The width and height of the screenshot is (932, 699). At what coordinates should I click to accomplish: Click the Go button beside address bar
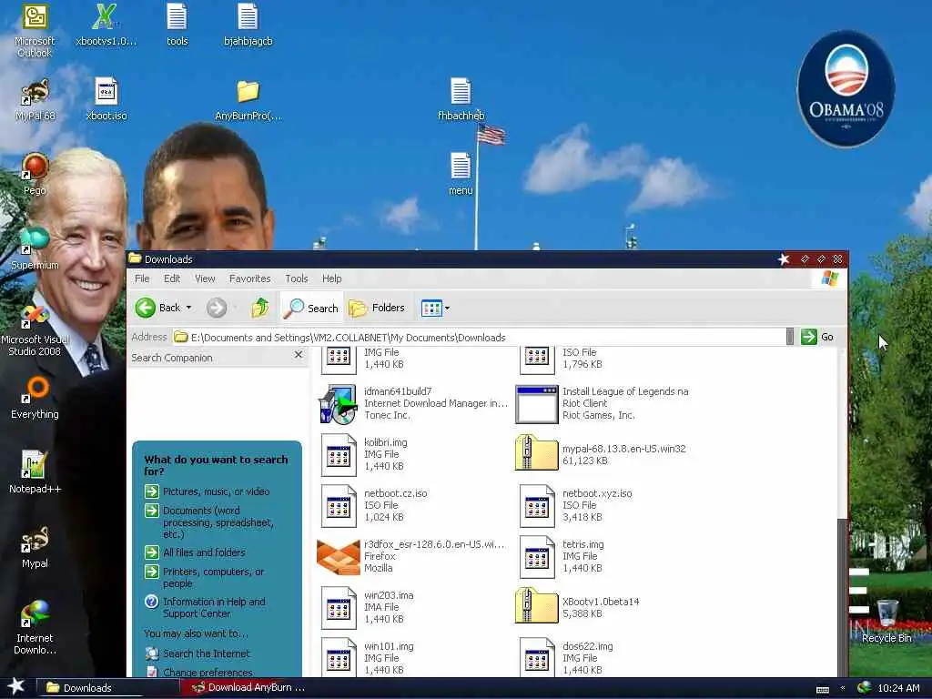tap(817, 337)
